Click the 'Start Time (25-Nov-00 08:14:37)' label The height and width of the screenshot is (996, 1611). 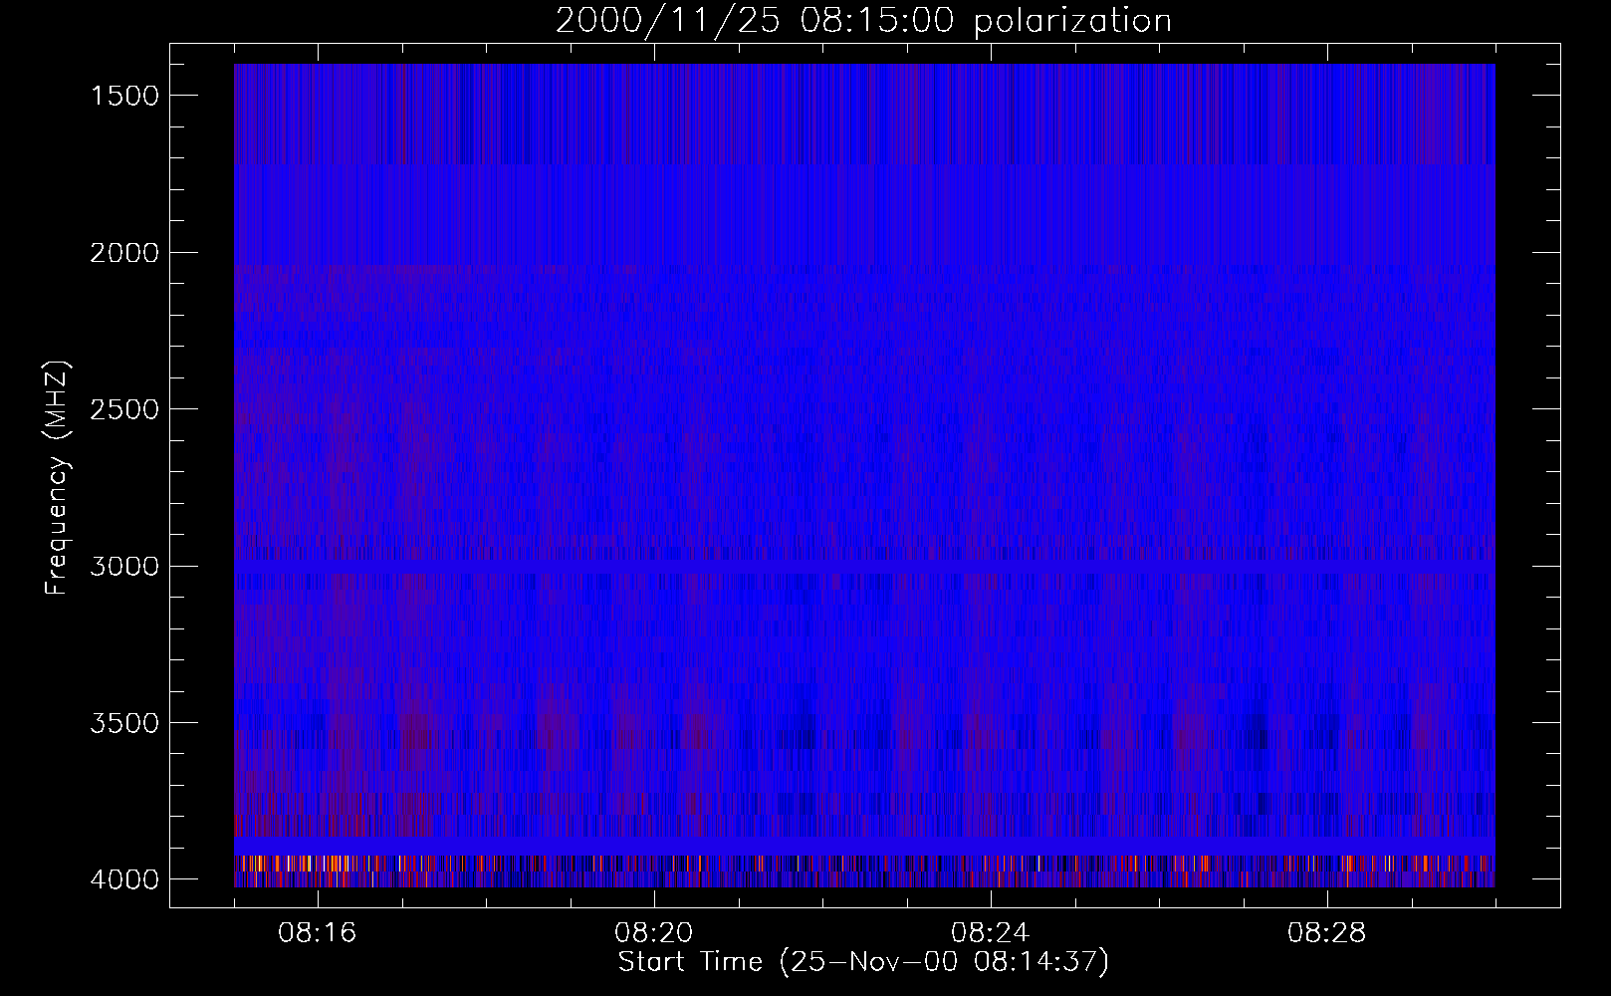click(863, 962)
